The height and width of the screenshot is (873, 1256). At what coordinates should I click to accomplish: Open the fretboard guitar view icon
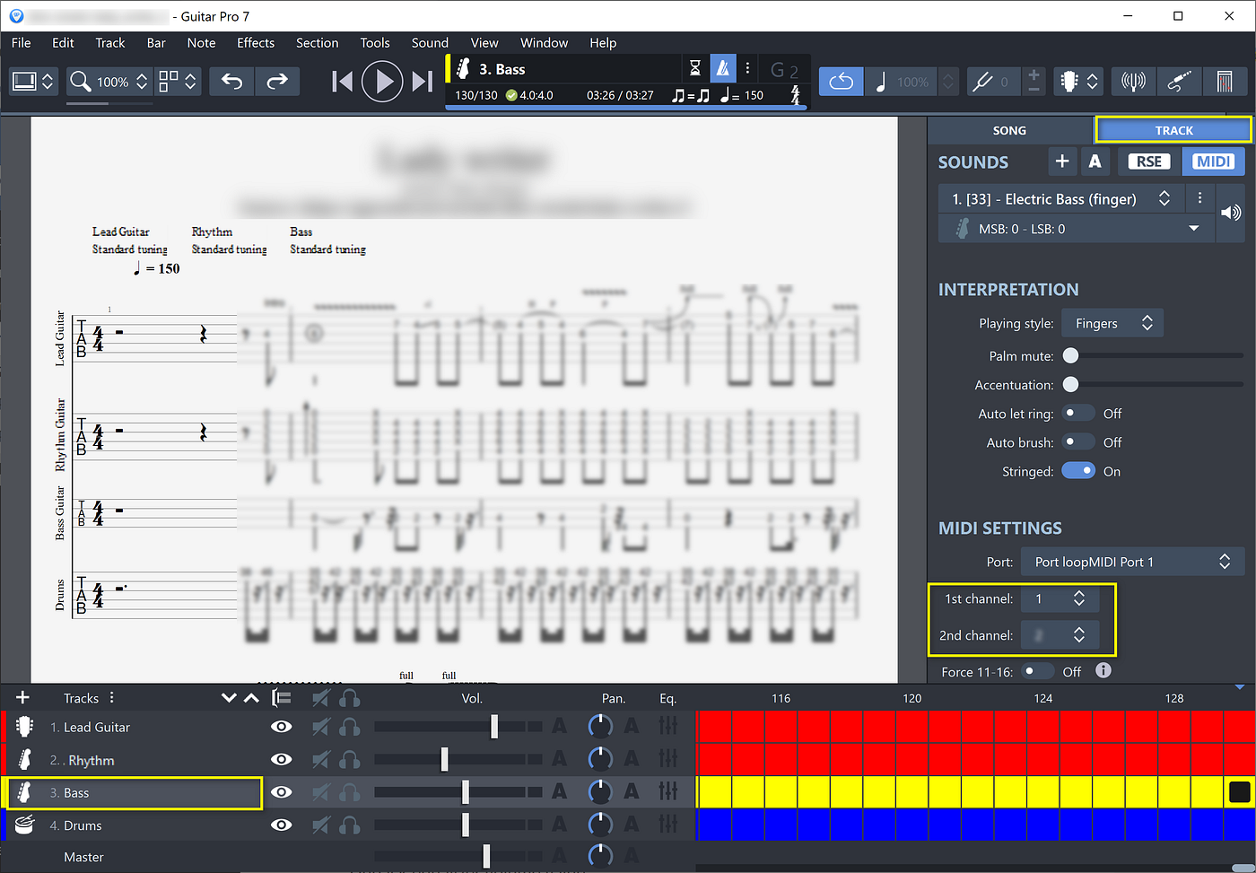[x=1068, y=82]
